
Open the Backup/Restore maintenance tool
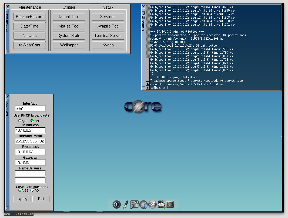click(x=30, y=17)
